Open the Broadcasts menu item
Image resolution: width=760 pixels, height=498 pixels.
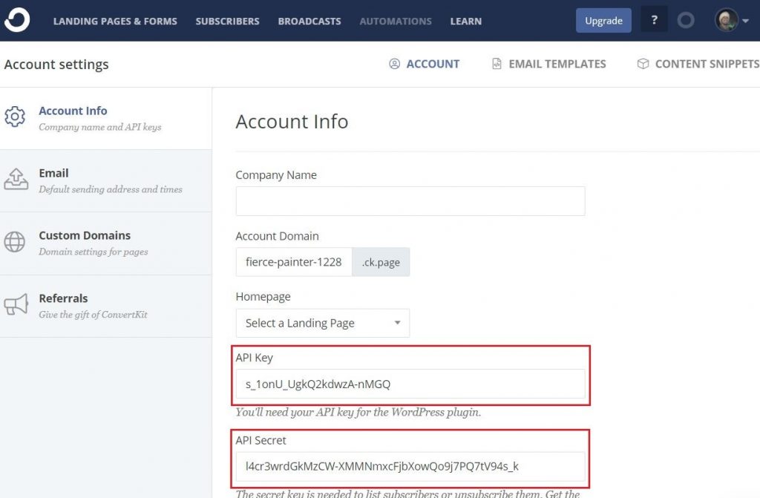coord(309,22)
